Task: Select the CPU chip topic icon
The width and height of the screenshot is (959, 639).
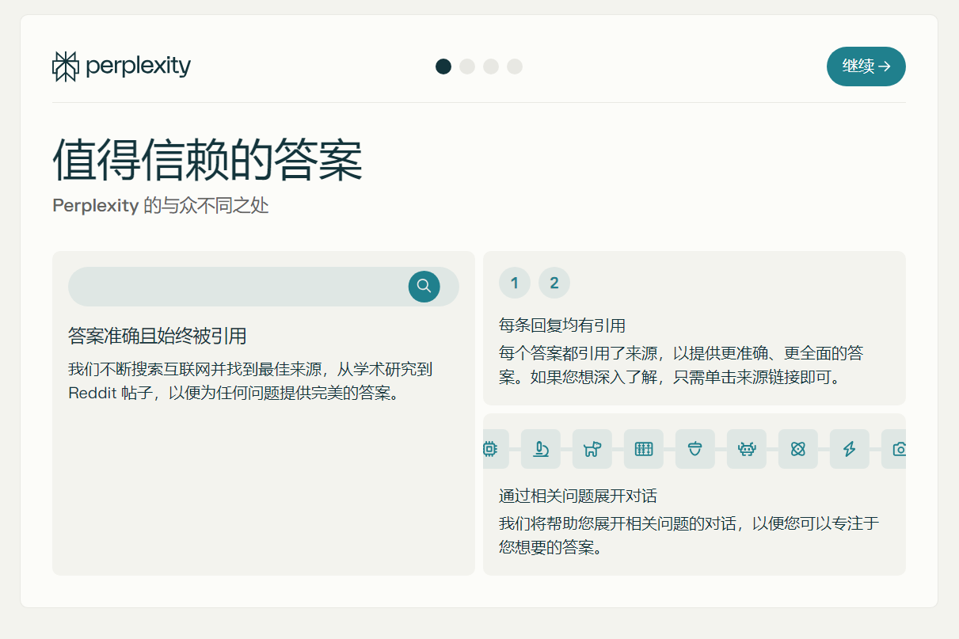Action: [x=490, y=449]
